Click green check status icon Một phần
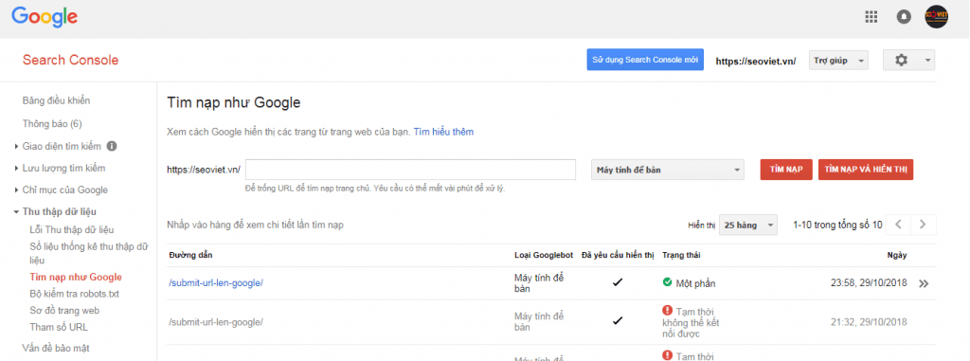This screenshot has height=361, width=970. tap(667, 282)
